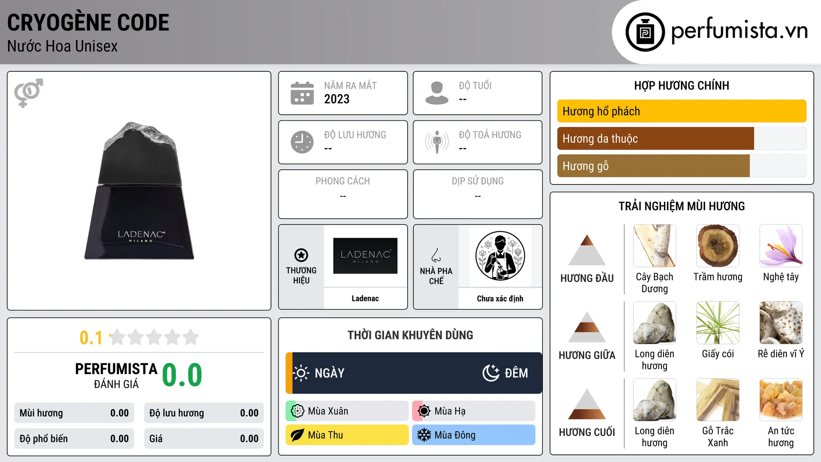Click the Hương cuối pyramid icon
The width and height of the screenshot is (821, 462).
point(587,404)
